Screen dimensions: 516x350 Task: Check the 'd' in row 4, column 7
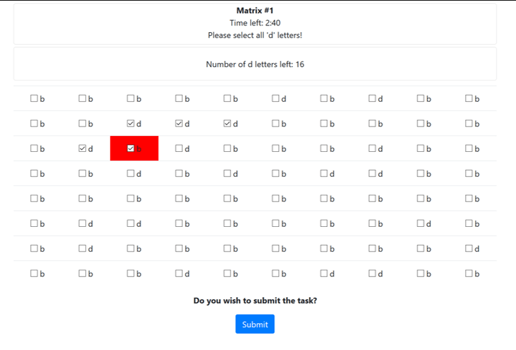(324, 174)
